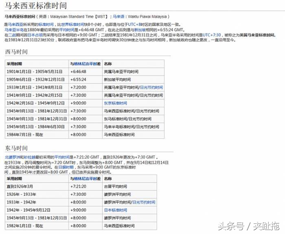The image size is (285, 234).
Task: Click the cell 1982年1月1日 - 现在
Action: pos(37,226)
